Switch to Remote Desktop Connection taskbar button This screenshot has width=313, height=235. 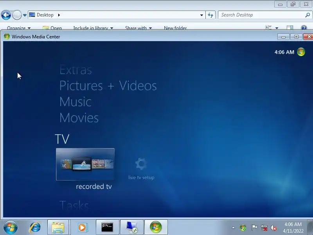click(132, 228)
